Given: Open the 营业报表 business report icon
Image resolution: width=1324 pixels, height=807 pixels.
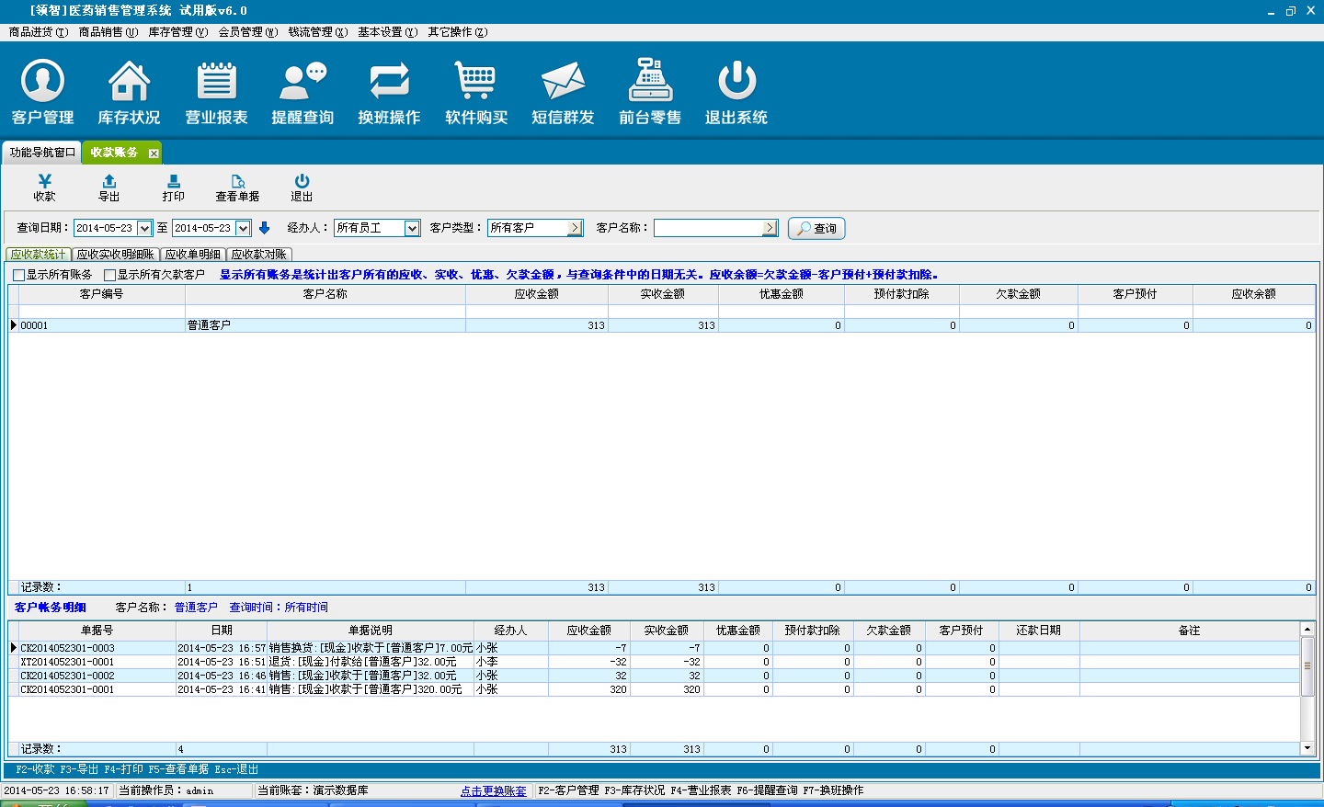Looking at the screenshot, I should coord(216,92).
